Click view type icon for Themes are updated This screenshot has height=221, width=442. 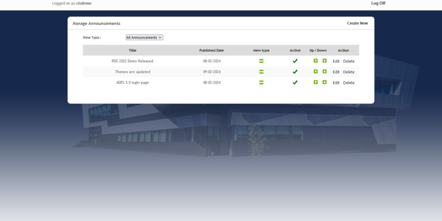261,72
